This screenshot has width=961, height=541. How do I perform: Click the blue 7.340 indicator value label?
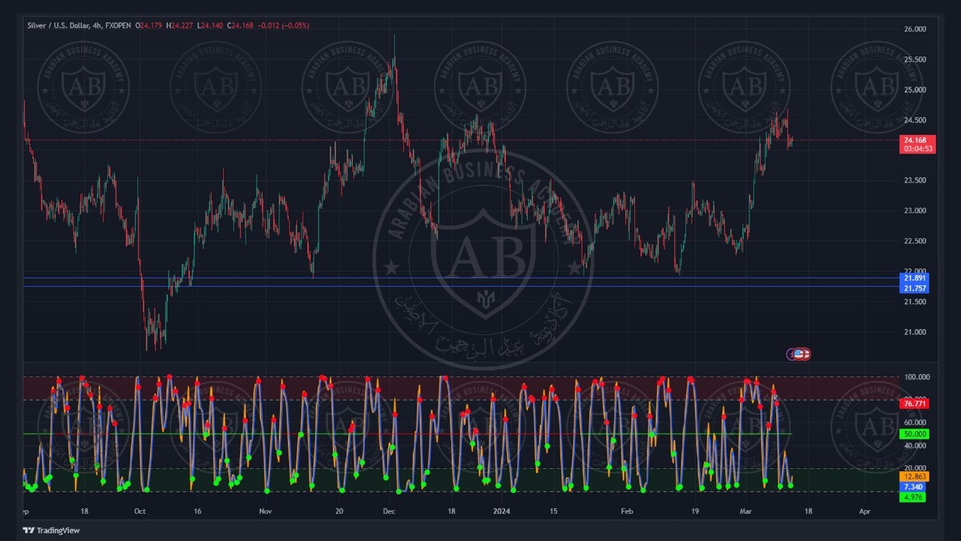(913, 487)
